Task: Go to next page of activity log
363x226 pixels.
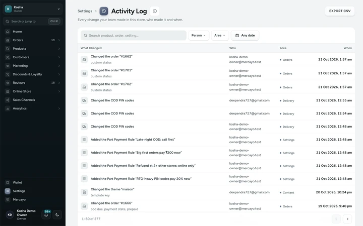Action: click(x=347, y=219)
